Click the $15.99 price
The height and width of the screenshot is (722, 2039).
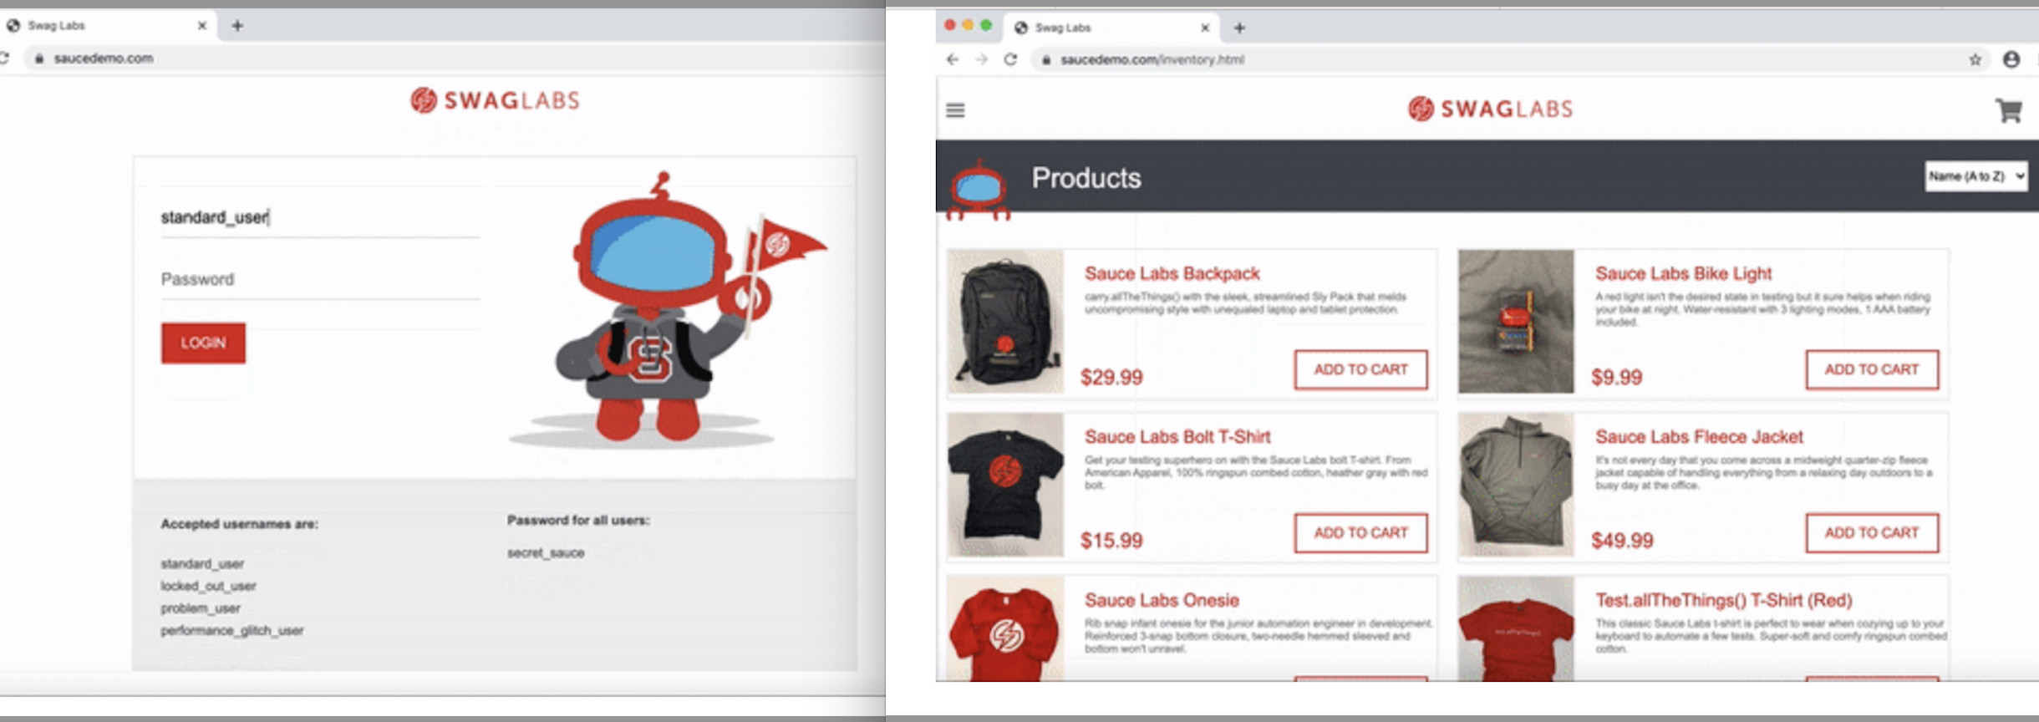(x=1111, y=540)
